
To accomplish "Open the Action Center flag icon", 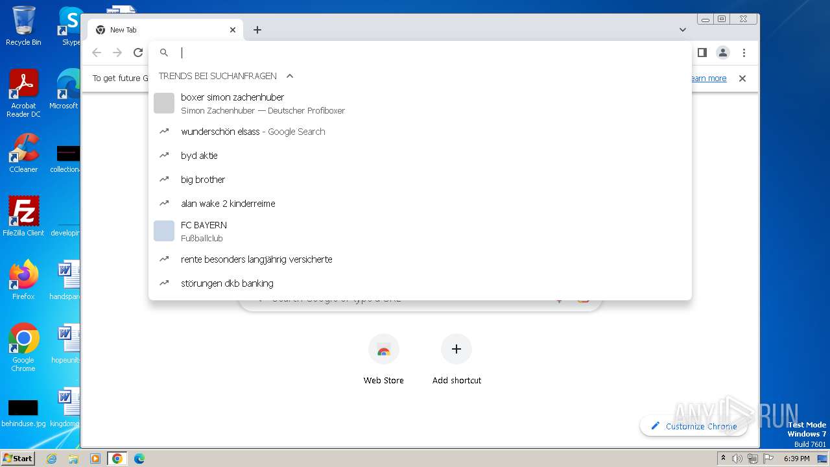I will coord(767,459).
